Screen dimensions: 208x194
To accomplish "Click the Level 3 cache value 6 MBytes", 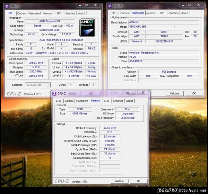I will click(74, 76).
